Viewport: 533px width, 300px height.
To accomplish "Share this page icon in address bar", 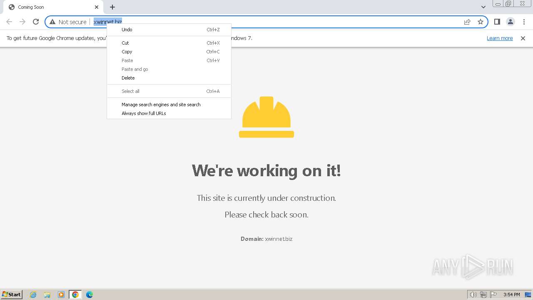I will [467, 22].
